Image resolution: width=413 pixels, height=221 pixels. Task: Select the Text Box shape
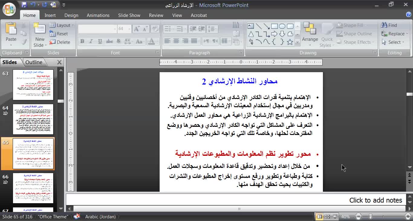click(251, 26)
